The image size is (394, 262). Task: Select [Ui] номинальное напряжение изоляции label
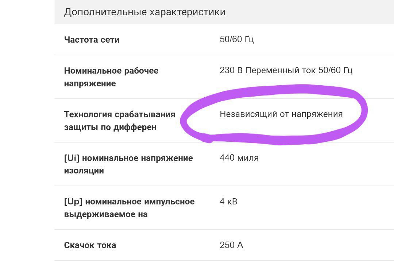pyautogui.click(x=128, y=164)
